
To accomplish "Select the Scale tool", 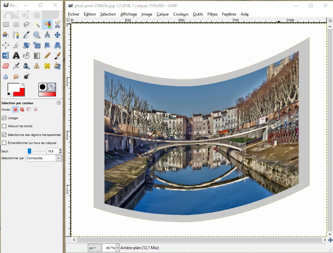I will (x=37, y=45).
